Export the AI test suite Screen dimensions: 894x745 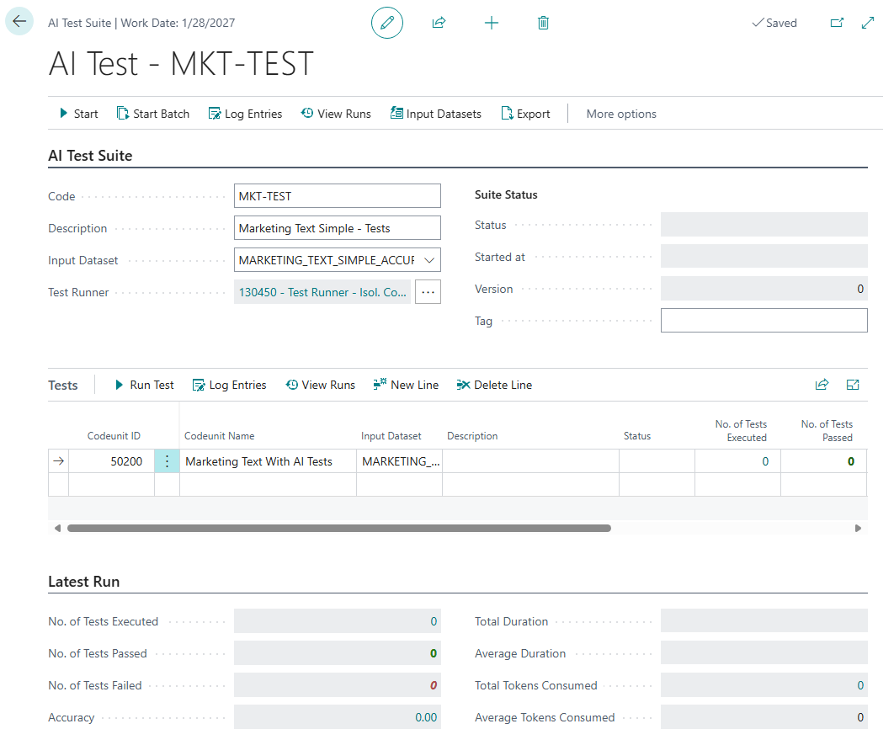point(524,113)
